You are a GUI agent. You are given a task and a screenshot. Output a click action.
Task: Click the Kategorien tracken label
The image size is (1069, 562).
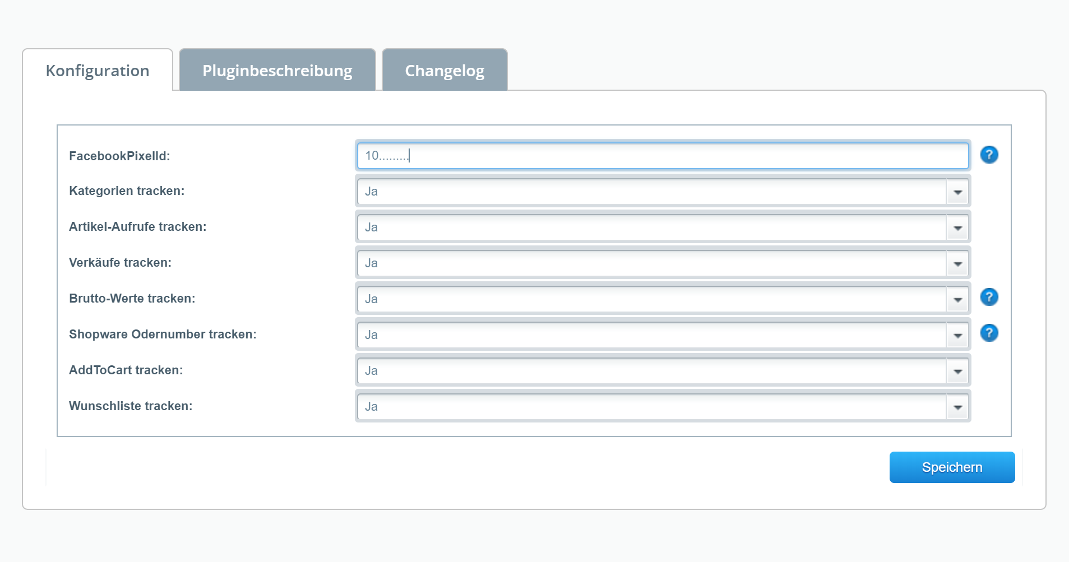(x=127, y=191)
